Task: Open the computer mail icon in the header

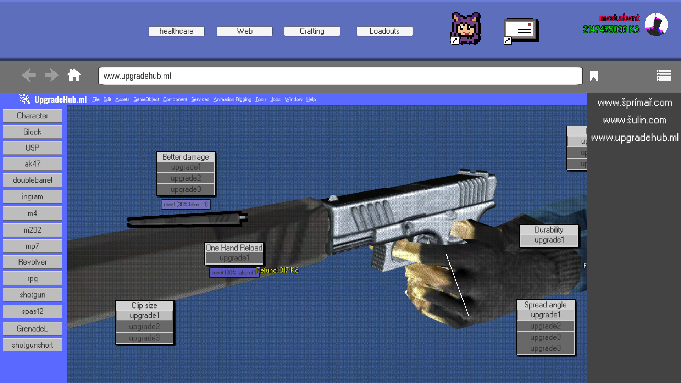Action: tap(520, 30)
